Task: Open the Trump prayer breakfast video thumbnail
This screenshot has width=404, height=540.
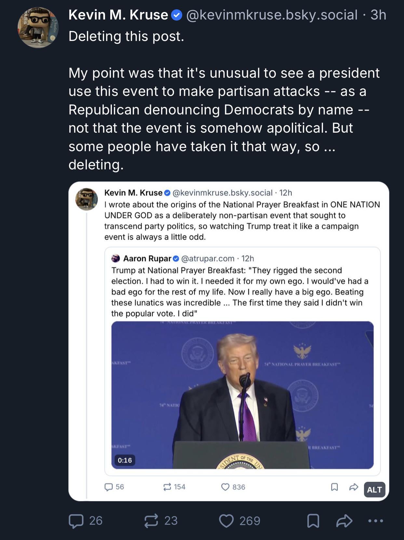Action: [242, 395]
